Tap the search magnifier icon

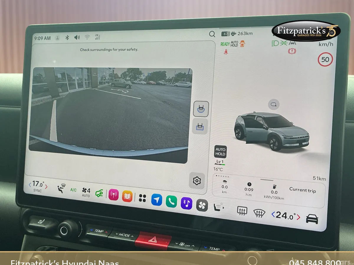(212, 34)
